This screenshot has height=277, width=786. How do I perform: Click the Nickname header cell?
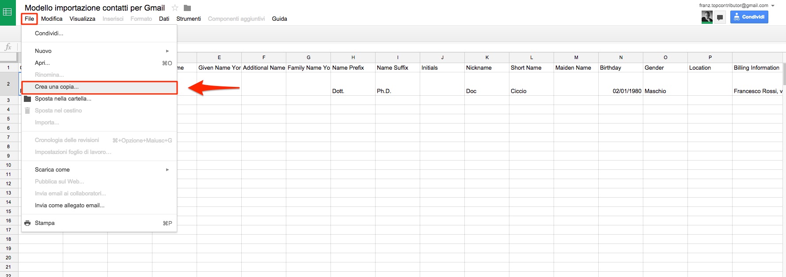(x=487, y=67)
